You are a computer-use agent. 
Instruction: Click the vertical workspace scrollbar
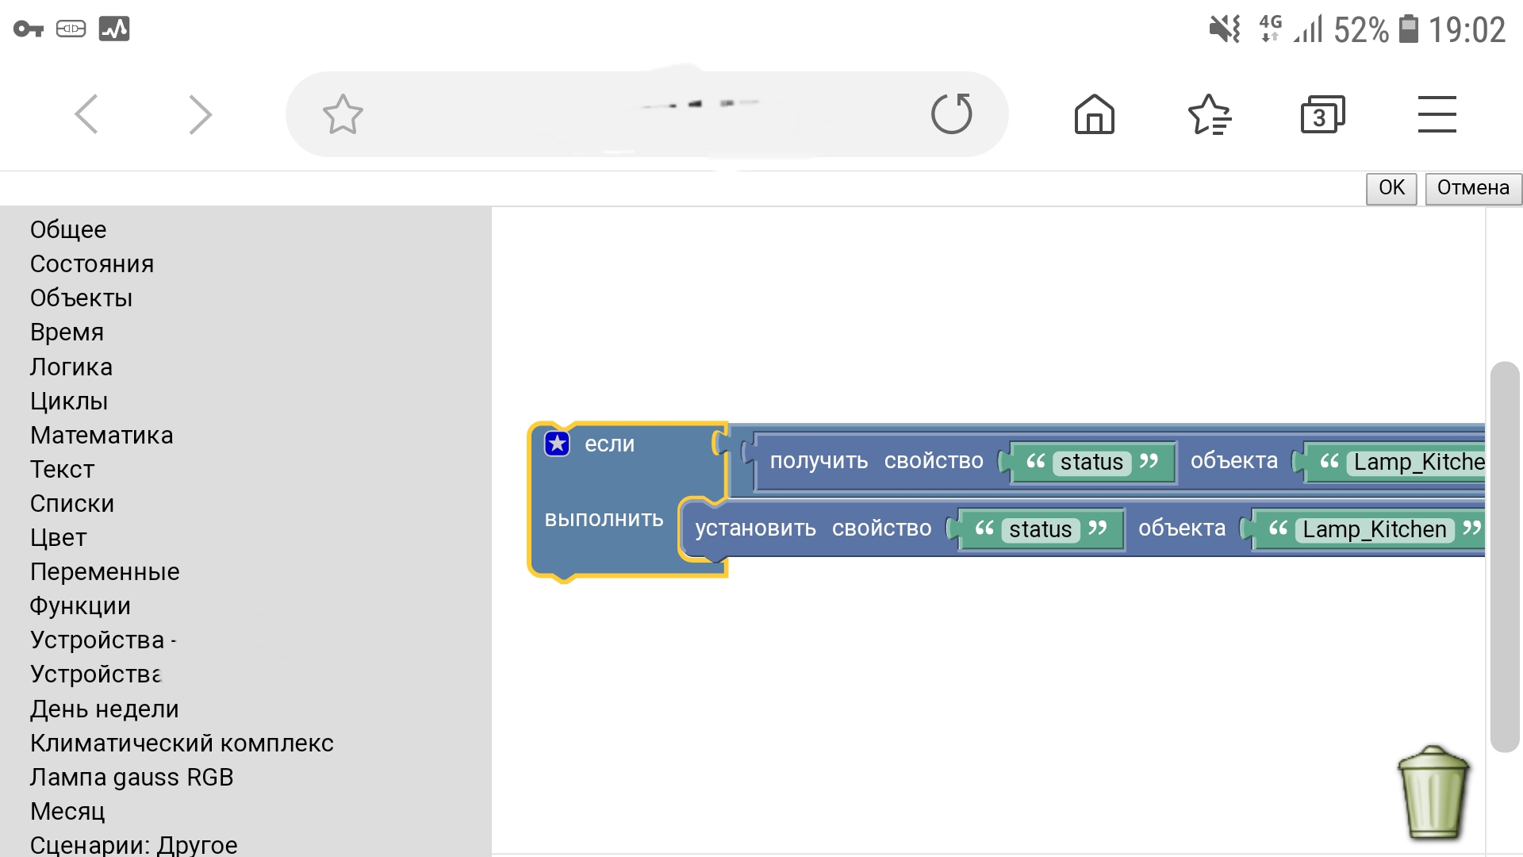point(1503,555)
